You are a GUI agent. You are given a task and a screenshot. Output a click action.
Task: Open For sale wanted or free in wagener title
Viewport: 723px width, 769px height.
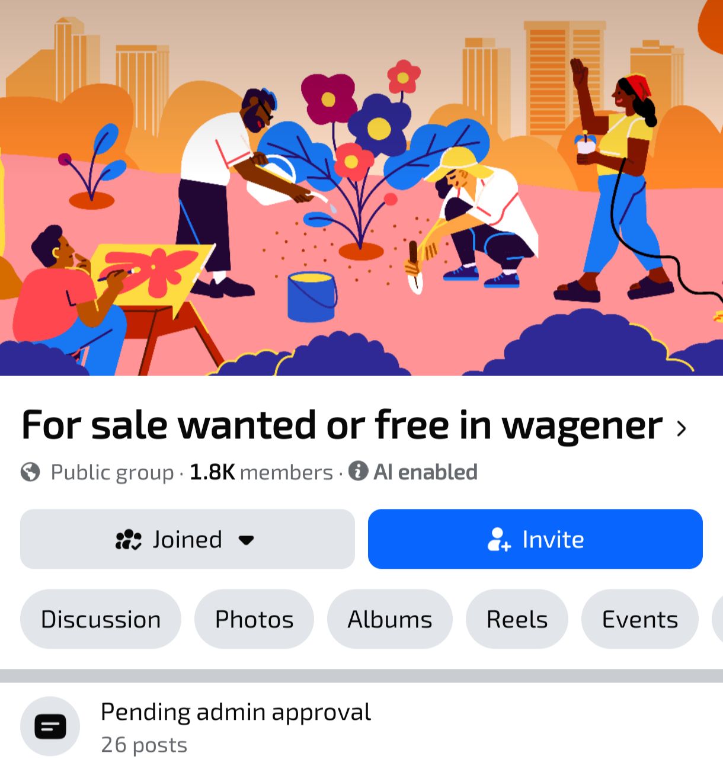coord(342,426)
